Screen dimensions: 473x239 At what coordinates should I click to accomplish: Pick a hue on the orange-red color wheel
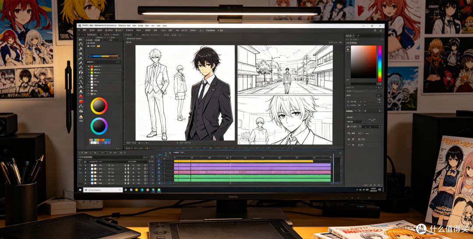[x=99, y=106]
